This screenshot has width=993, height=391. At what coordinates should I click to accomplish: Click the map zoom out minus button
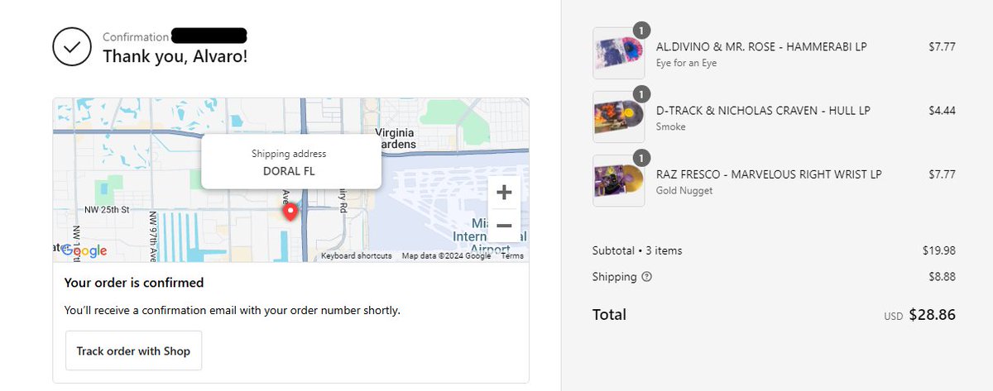pyautogui.click(x=504, y=226)
